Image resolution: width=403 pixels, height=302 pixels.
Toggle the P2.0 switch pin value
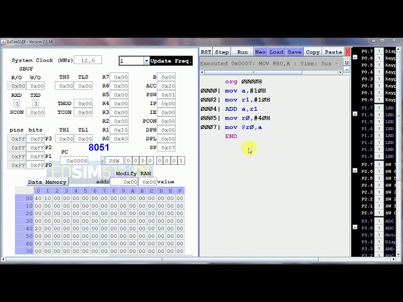click(379, 213)
